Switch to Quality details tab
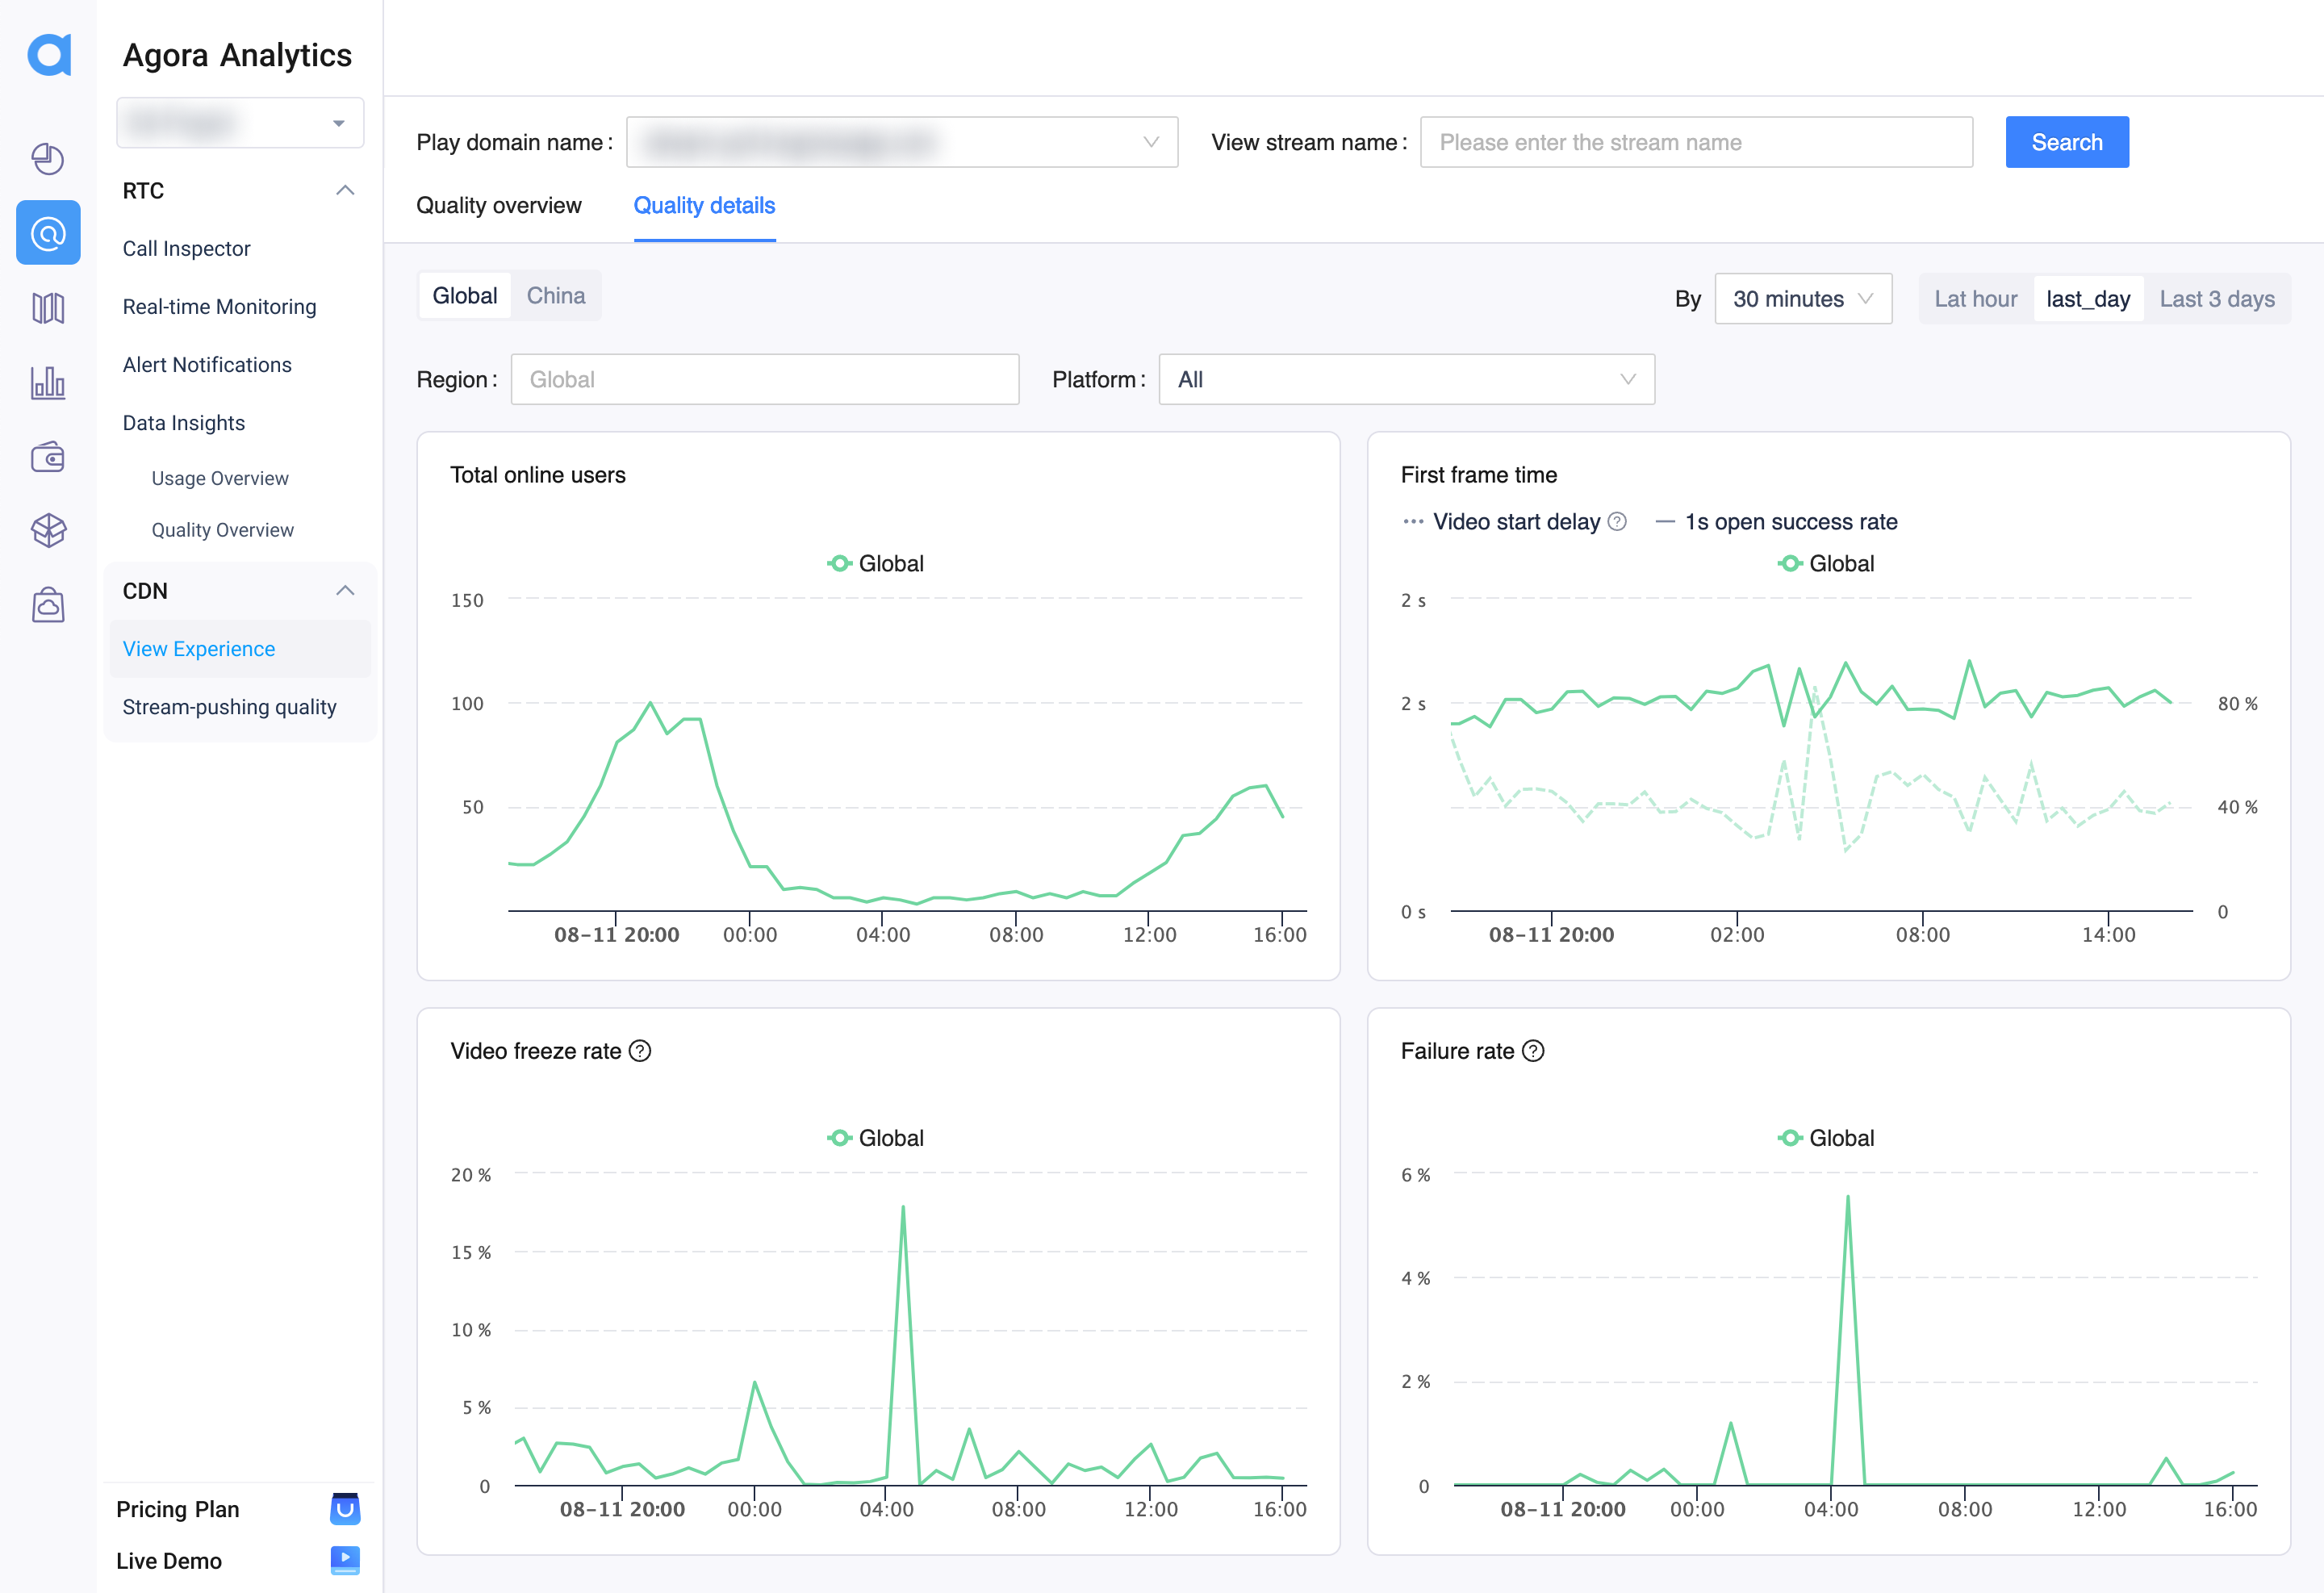This screenshot has width=2324, height=1593. click(704, 205)
